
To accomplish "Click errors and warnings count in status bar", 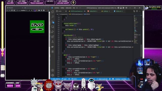I will [x=74, y=79].
